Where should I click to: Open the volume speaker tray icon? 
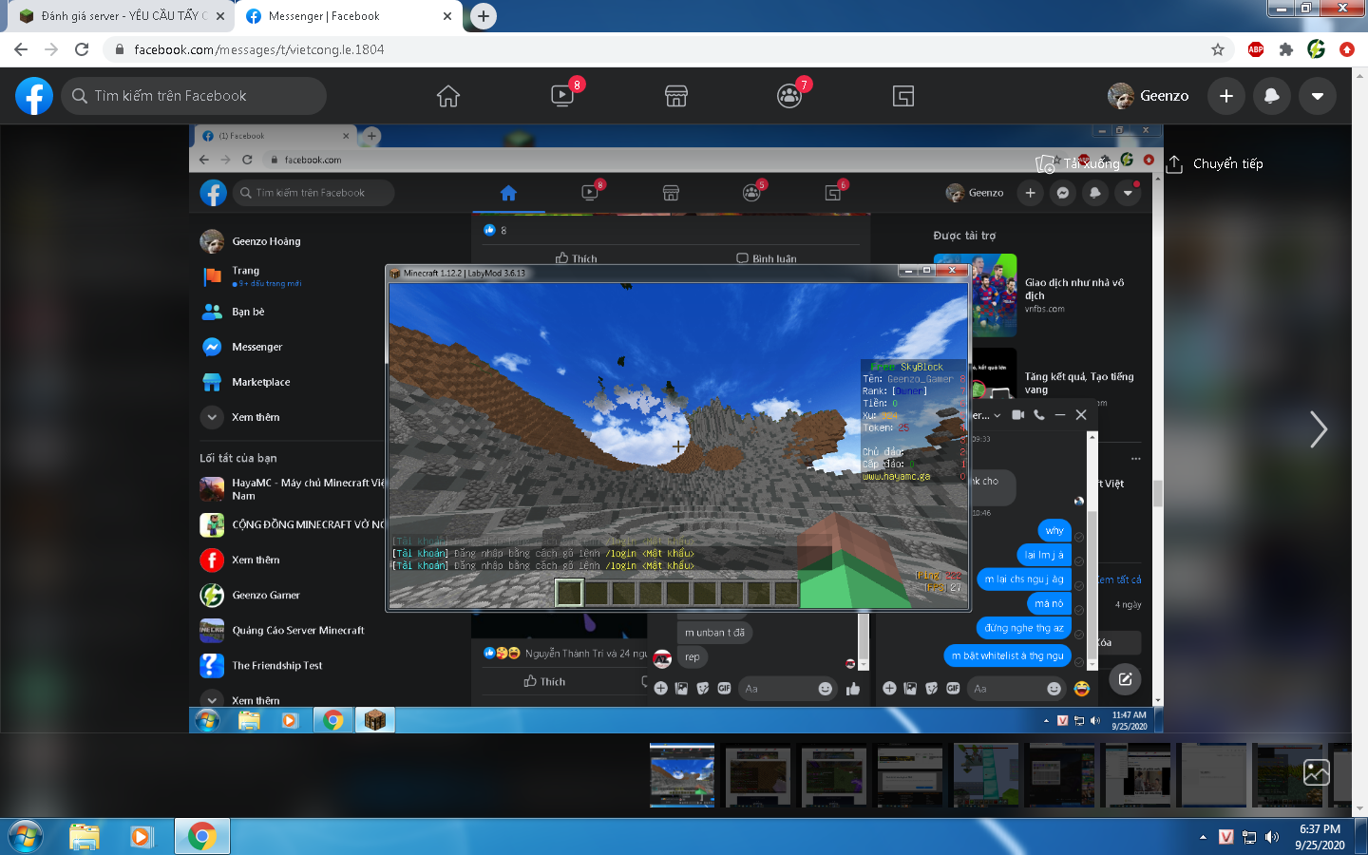point(1272,837)
